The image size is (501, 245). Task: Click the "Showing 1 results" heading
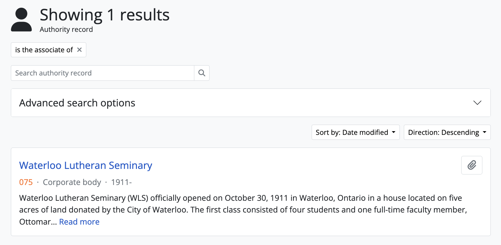coord(105,15)
